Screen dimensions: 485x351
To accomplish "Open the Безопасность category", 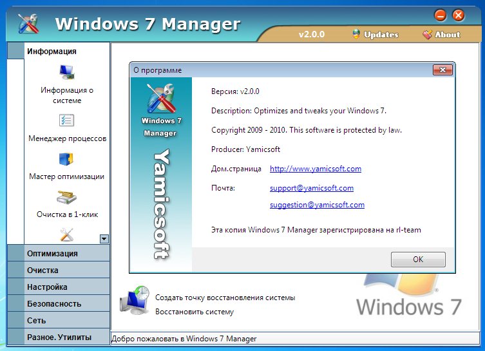I will pos(59,304).
